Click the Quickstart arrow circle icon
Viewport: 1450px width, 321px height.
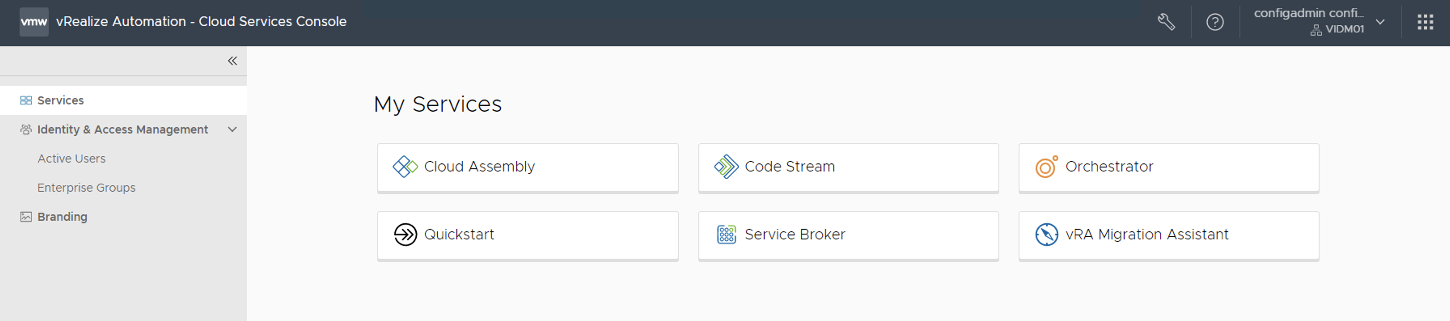[405, 234]
